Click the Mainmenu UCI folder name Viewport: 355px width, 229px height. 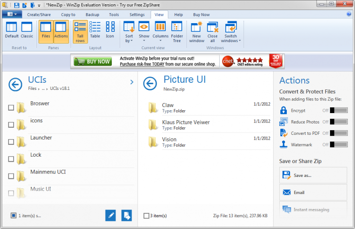click(48, 172)
